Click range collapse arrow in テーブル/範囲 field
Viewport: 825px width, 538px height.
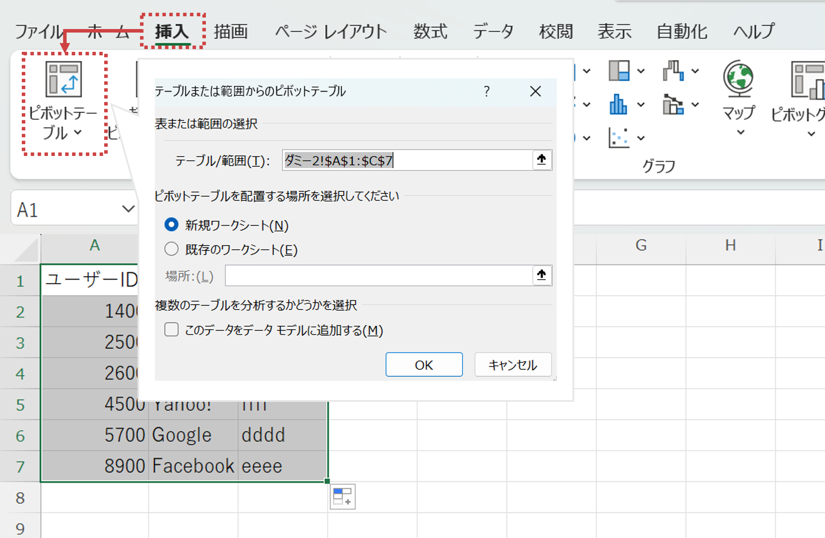541,160
